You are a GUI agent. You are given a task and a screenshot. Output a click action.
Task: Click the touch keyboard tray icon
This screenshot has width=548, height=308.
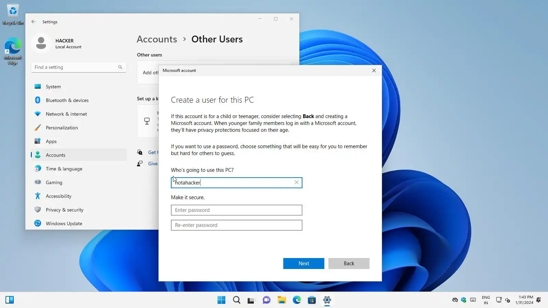[x=473, y=300]
